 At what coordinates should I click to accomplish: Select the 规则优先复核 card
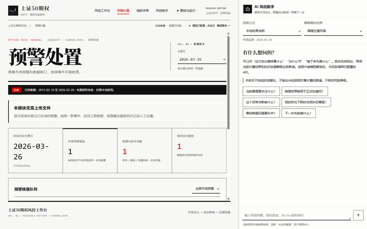199,151
